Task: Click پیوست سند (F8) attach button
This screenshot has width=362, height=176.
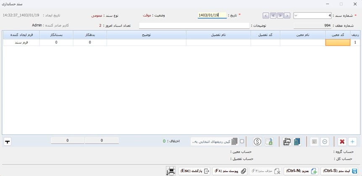Action: (230, 171)
